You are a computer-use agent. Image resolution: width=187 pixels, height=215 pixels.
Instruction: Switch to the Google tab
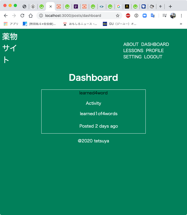pyautogui.click(x=119, y=6)
